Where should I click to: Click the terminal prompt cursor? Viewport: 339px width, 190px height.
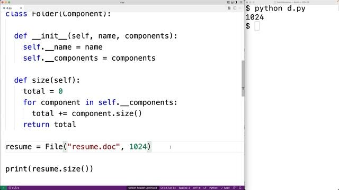[257, 26]
